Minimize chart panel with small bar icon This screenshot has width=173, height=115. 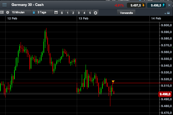tap(165, 14)
